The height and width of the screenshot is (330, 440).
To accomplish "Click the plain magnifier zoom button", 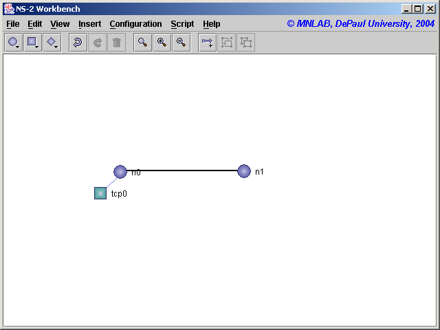I will tap(142, 43).
